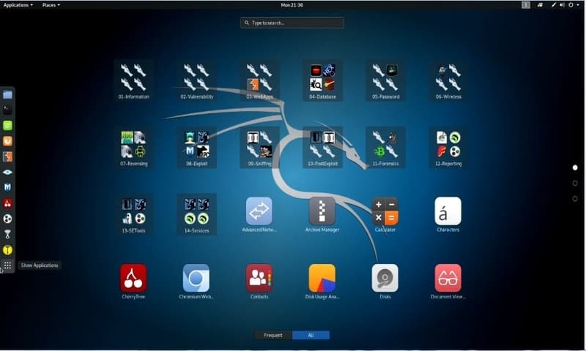Click the Type to search field
This screenshot has height=351, width=586.
click(292, 23)
